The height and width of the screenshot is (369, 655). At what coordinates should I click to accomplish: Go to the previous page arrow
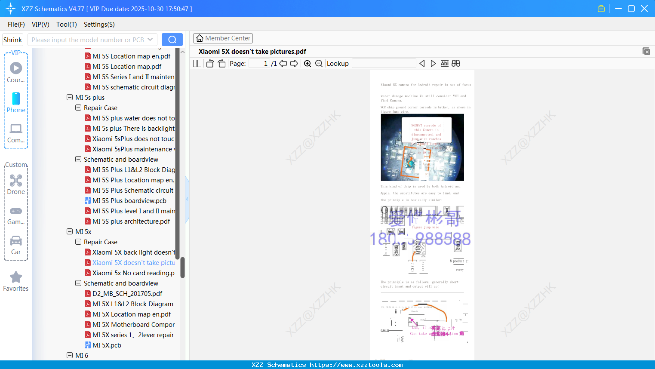[x=283, y=64]
